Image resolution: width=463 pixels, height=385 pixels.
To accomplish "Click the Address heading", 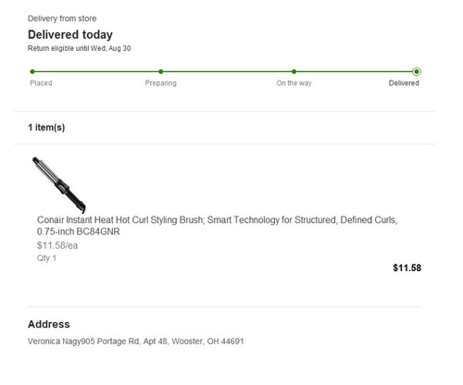I will (x=49, y=324).
